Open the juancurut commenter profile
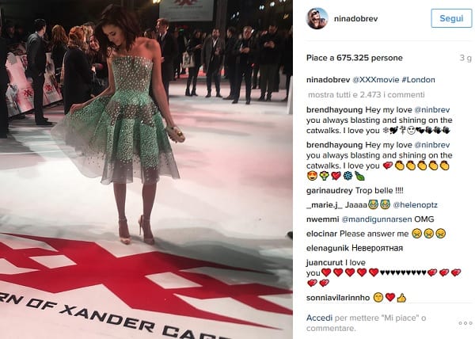This screenshot has height=339, width=475. pyautogui.click(x=325, y=262)
